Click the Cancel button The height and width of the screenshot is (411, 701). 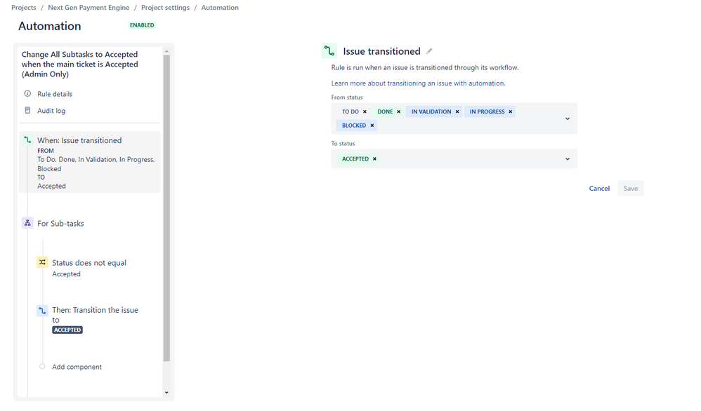599,189
